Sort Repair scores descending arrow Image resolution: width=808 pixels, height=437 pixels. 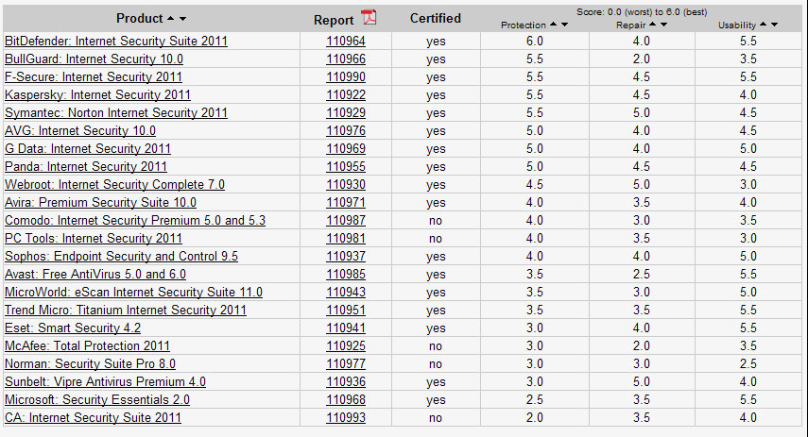tap(663, 25)
